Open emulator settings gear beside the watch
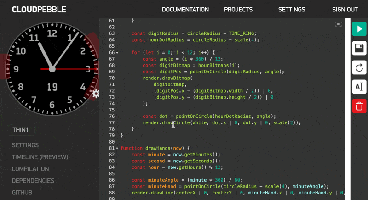Viewport: 368px width, 200px height. 95,94
